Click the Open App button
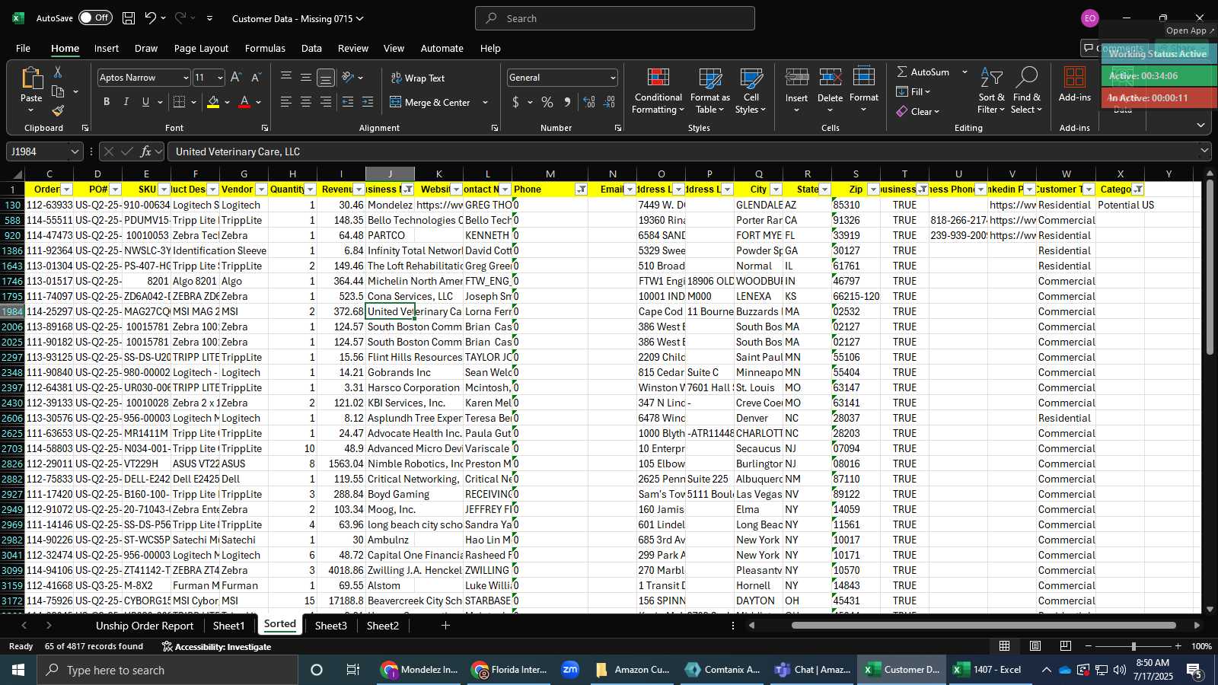The image size is (1218, 685). tap(1190, 30)
